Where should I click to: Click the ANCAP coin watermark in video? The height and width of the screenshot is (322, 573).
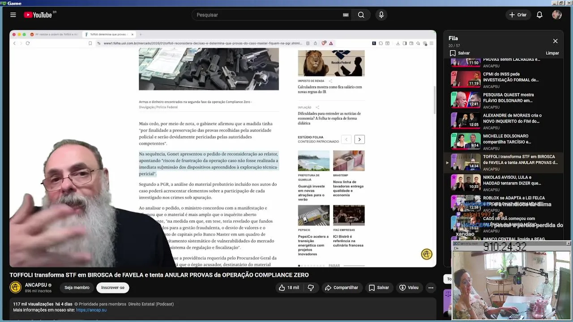click(427, 254)
